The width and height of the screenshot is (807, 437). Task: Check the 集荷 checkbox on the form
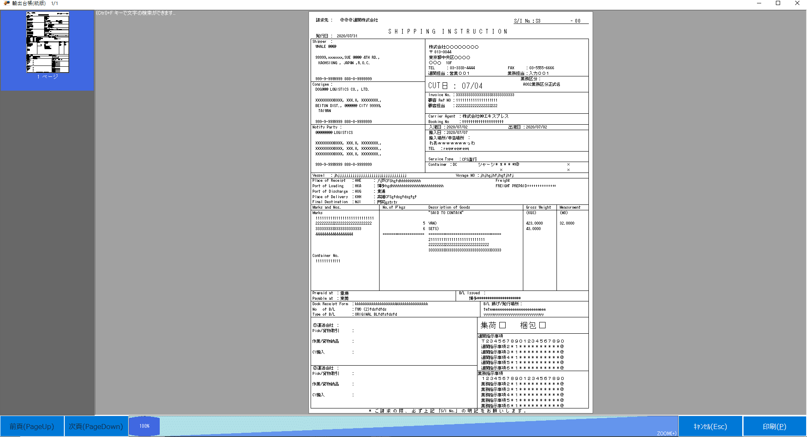[x=502, y=325]
